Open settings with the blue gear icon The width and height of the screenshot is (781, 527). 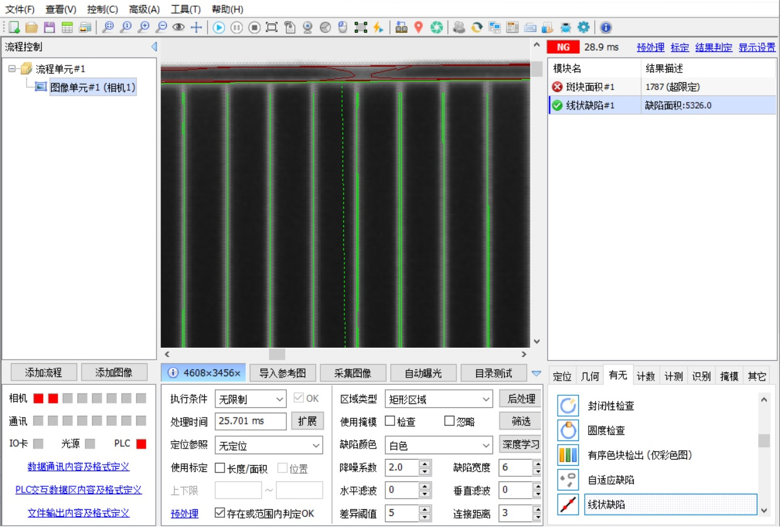pos(583,27)
